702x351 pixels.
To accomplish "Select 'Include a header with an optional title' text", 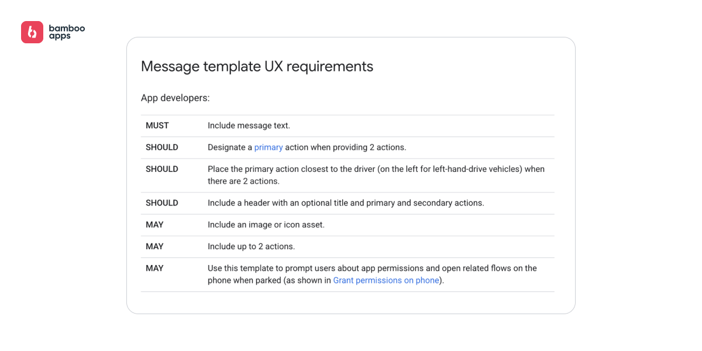I will (346, 203).
